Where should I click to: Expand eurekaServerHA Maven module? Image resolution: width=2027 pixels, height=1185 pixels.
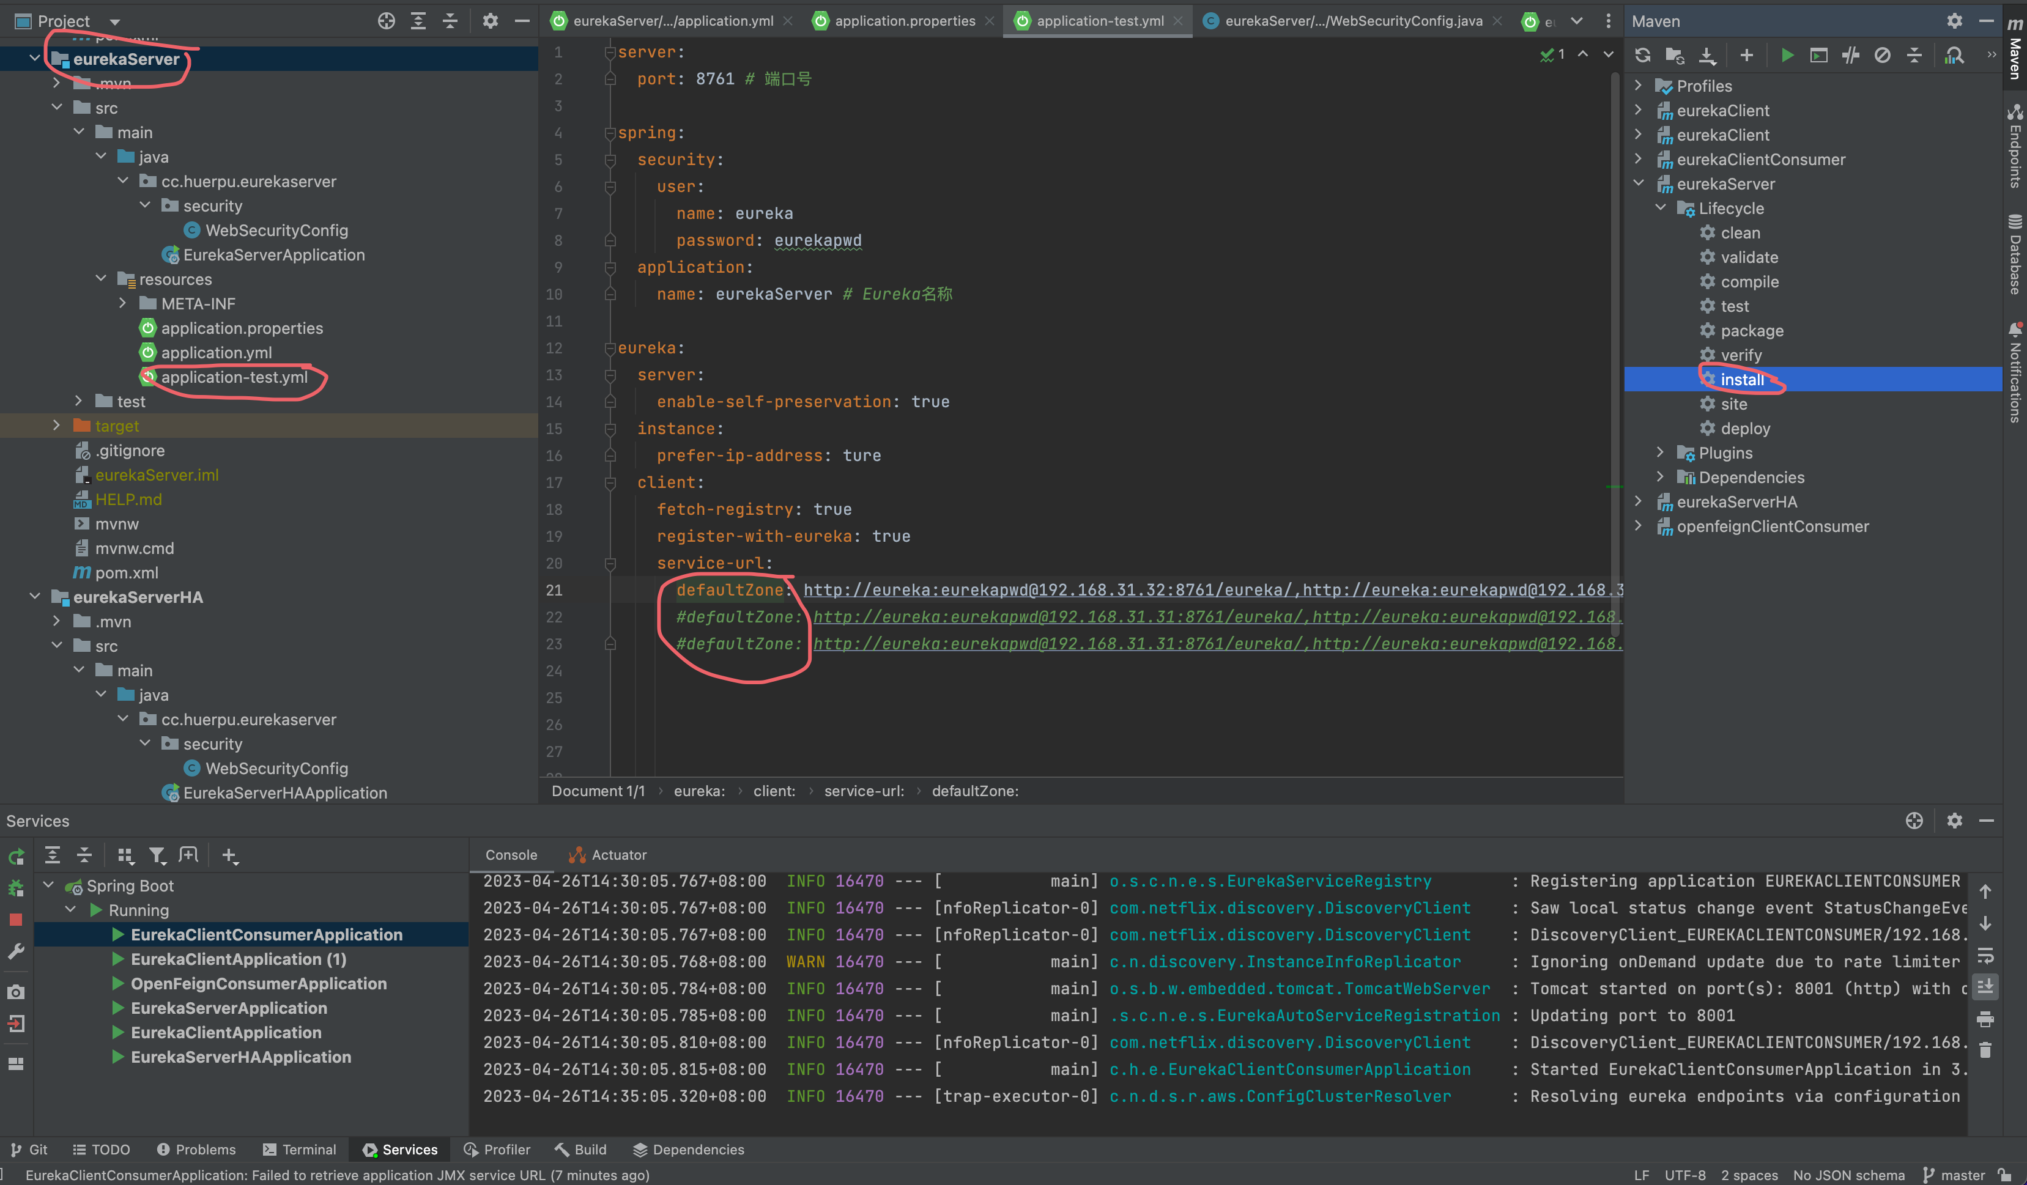tap(1639, 501)
